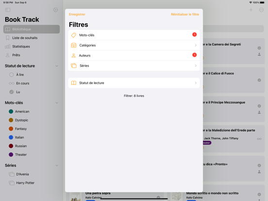The image size is (268, 201).
Task: Tap the red badge on Mots-clés
Action: click(x=194, y=34)
